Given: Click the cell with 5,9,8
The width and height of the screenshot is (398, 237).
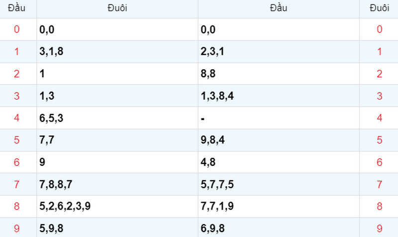Looking at the screenshot, I should [x=117, y=228].
